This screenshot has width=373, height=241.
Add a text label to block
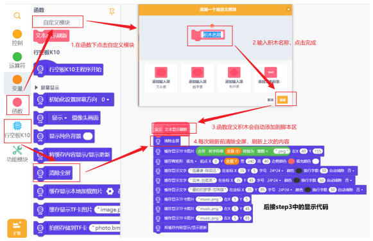(270, 78)
